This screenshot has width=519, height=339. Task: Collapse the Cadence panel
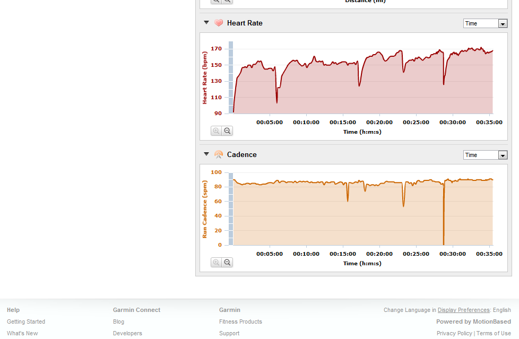tap(206, 154)
